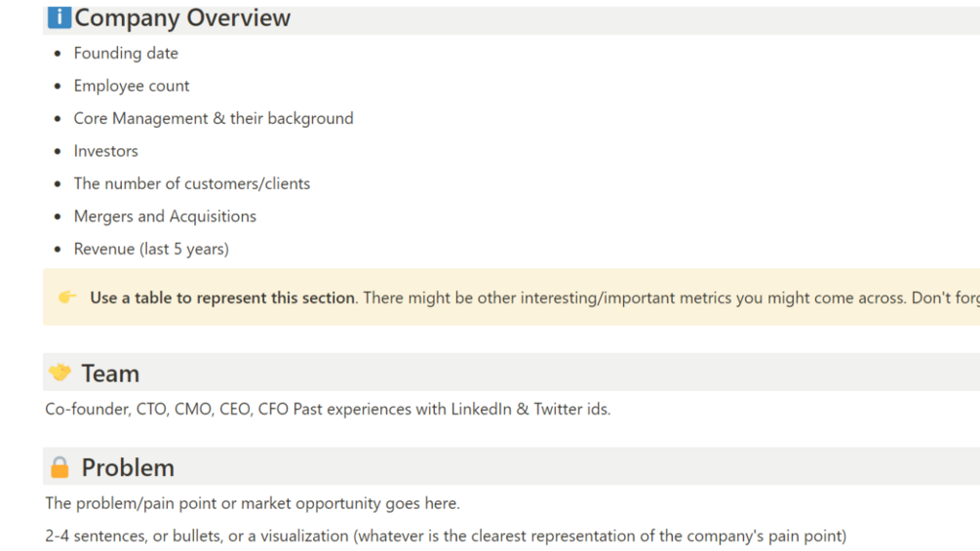
Task: Click the Founding date bullet item
Action: [x=126, y=53]
